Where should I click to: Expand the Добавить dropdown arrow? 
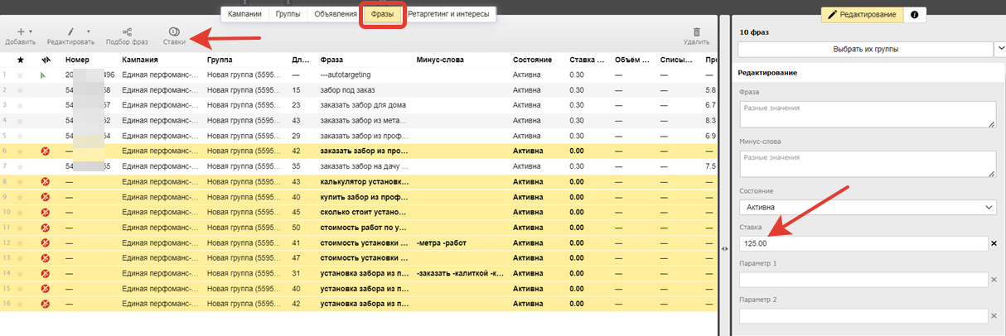[x=31, y=31]
